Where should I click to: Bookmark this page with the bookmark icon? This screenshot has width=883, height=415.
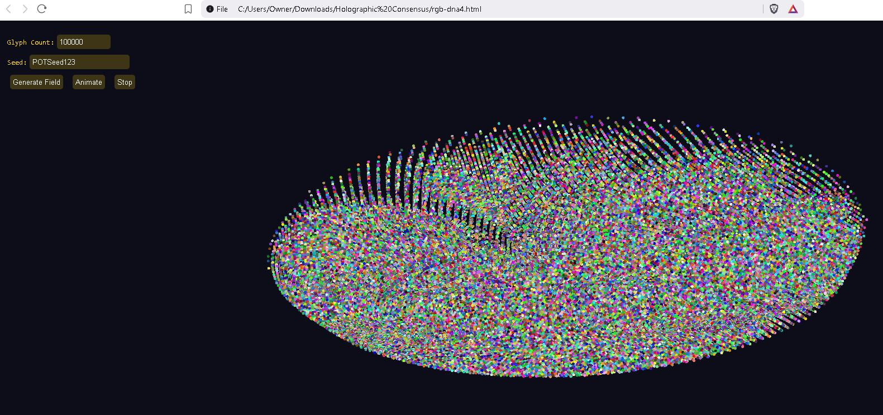click(188, 9)
